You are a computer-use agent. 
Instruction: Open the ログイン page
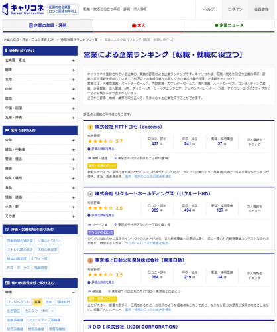click(x=235, y=9)
